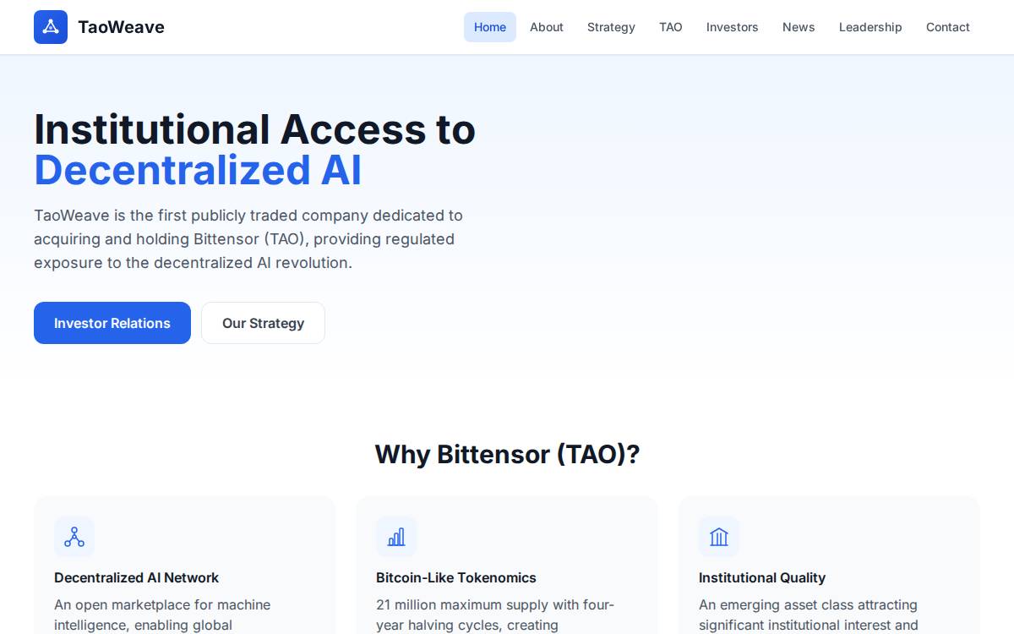This screenshot has width=1014, height=634.
Task: Click the Institutional Access to headline
Action: (x=254, y=129)
